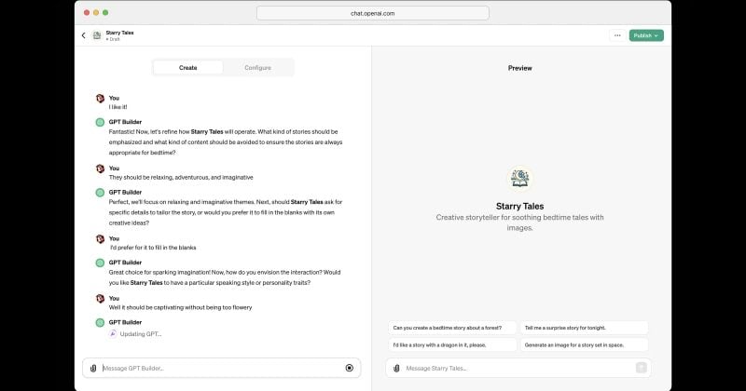Click the Preview heading
This screenshot has width=746, height=391.
[519, 68]
